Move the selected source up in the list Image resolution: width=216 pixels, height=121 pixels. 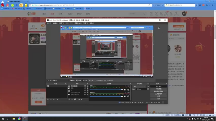pyautogui.click(x=79, y=99)
